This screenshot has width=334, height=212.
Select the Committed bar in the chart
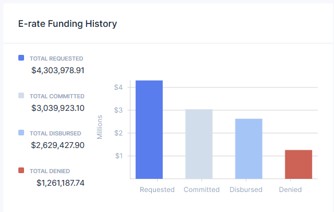199,144
